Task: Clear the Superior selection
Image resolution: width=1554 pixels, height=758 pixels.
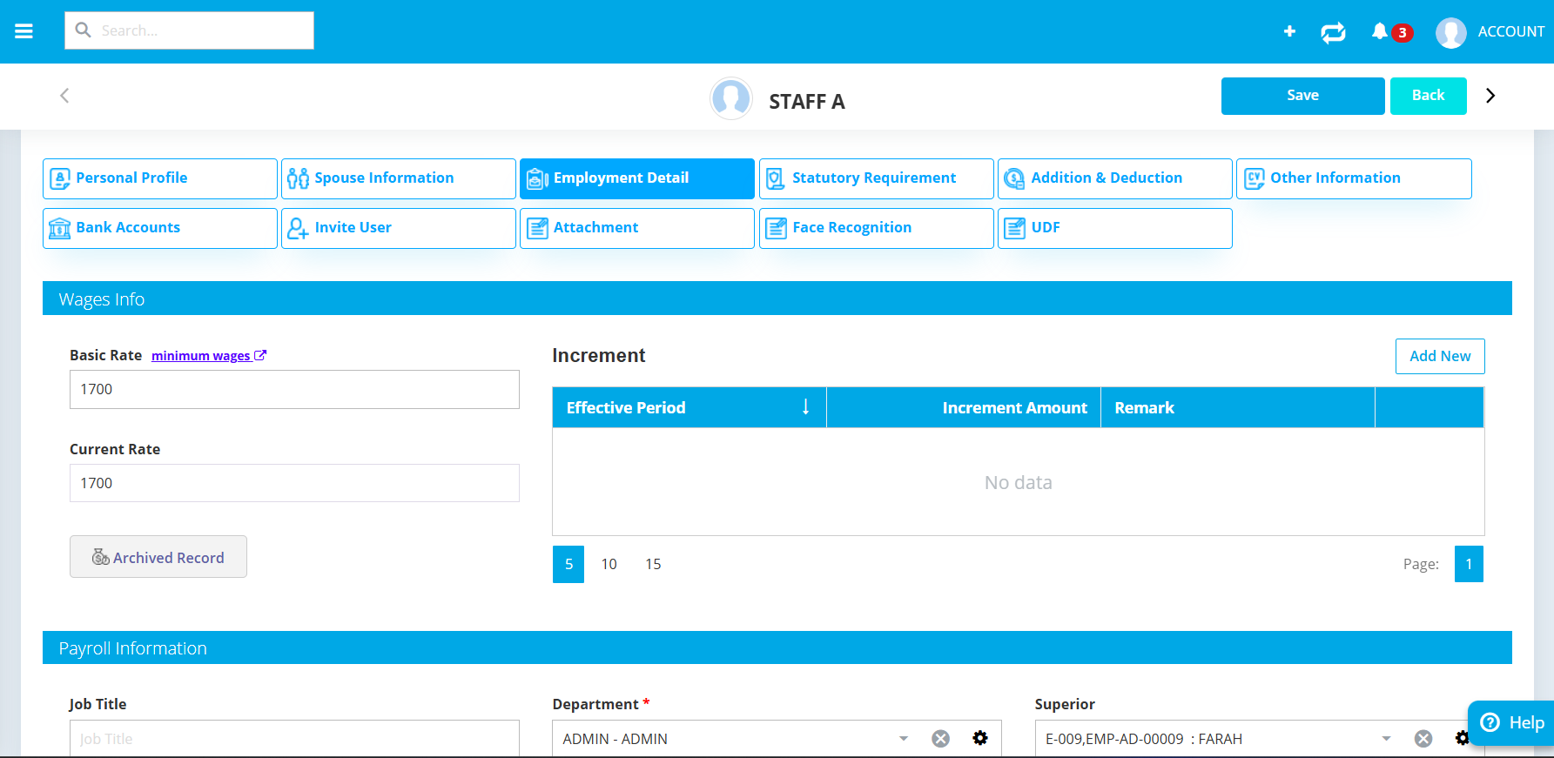Action: pyautogui.click(x=1423, y=739)
